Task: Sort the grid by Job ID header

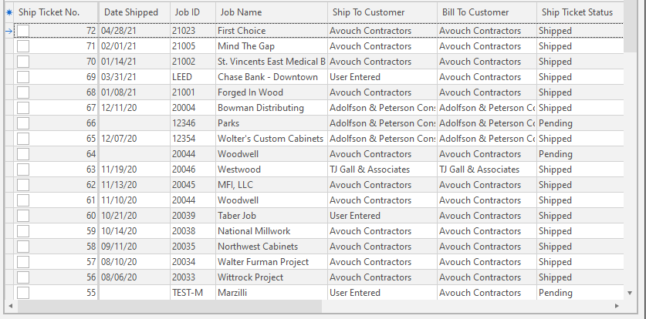Action: point(188,12)
